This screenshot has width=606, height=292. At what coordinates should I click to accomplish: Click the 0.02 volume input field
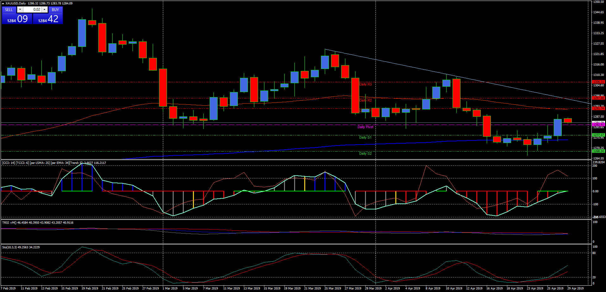point(32,9)
